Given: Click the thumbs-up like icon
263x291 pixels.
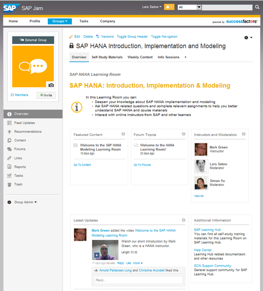Looking at the screenshot, I should coord(96,270).
